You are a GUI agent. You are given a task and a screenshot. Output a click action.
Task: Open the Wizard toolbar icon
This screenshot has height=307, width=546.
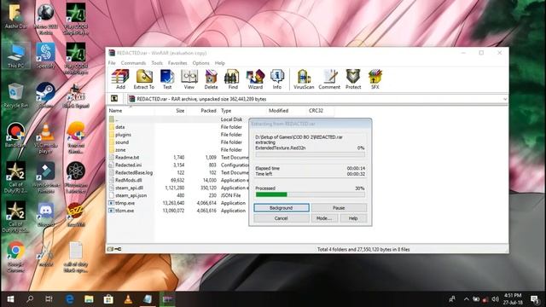(x=255, y=79)
